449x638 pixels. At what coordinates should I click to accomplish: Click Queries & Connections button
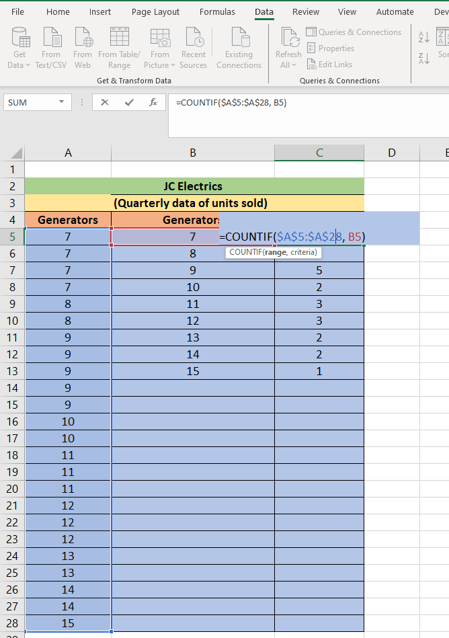tap(354, 32)
